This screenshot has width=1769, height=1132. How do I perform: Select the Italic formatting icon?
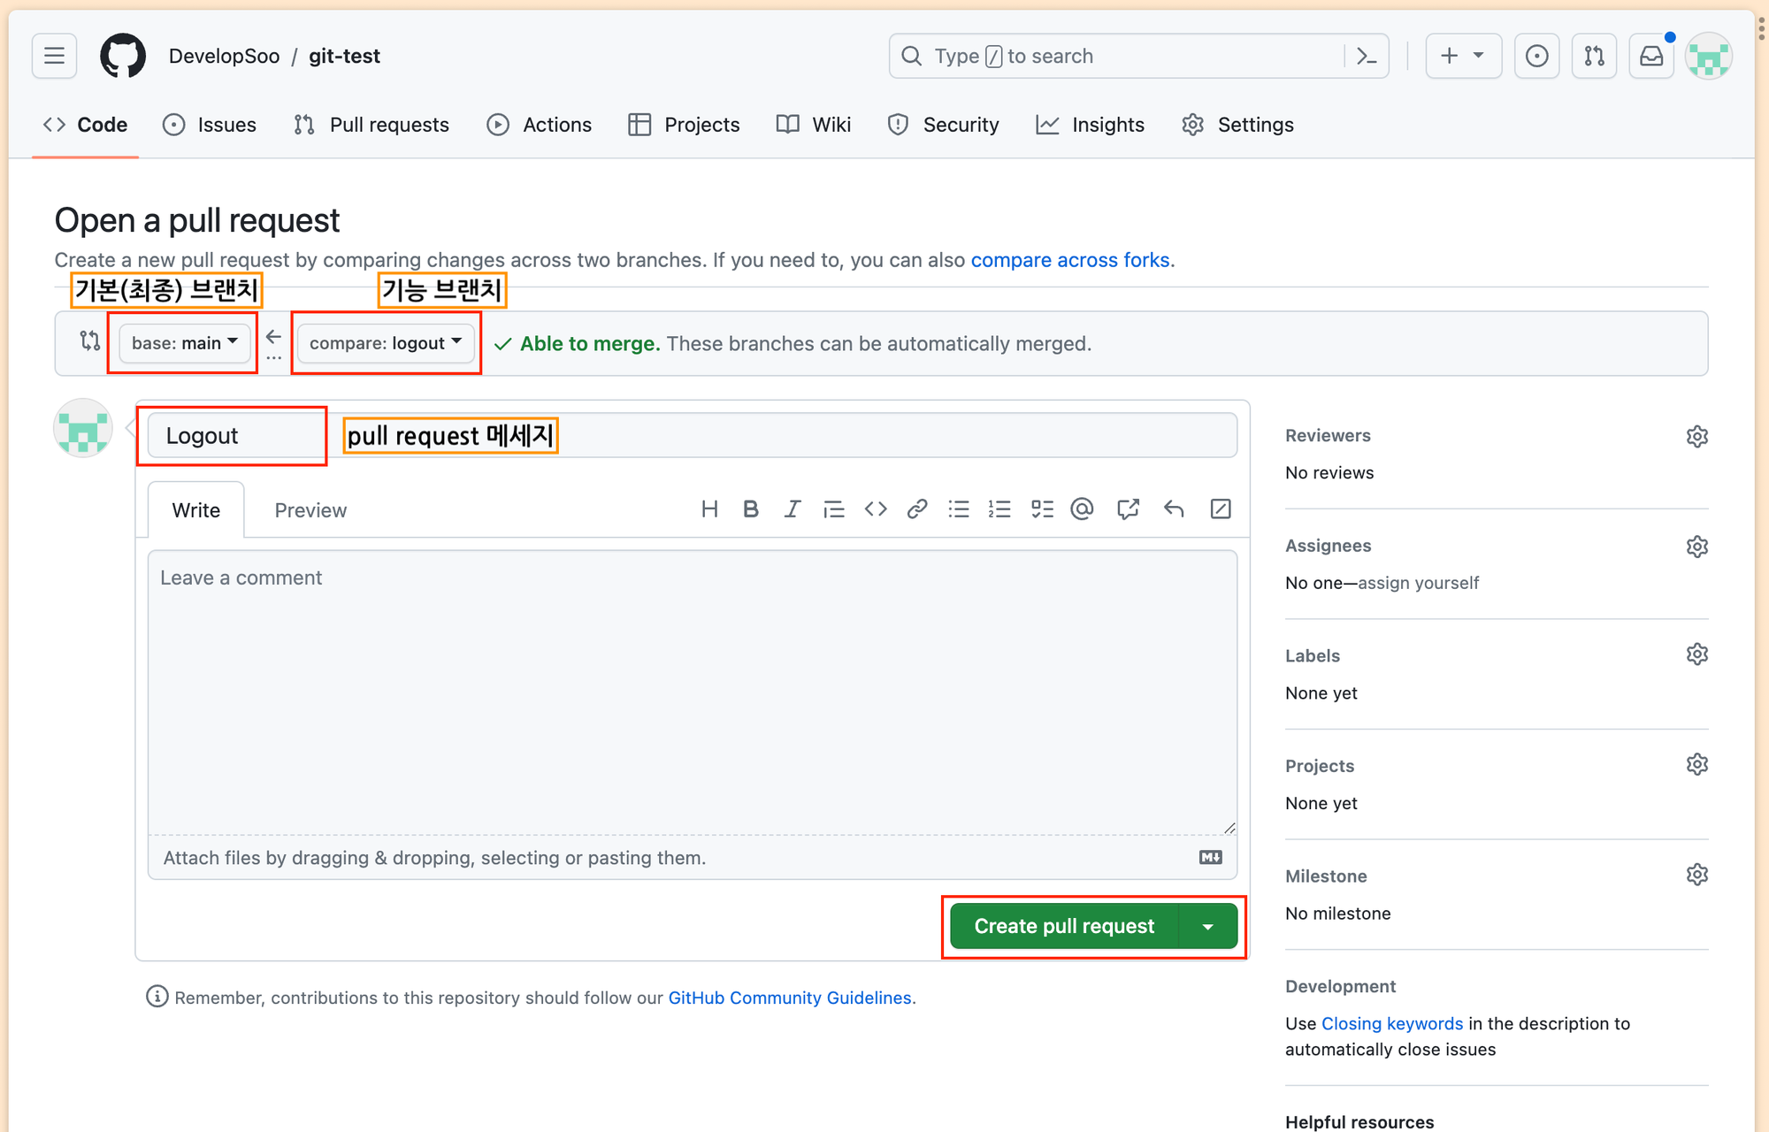(x=792, y=509)
